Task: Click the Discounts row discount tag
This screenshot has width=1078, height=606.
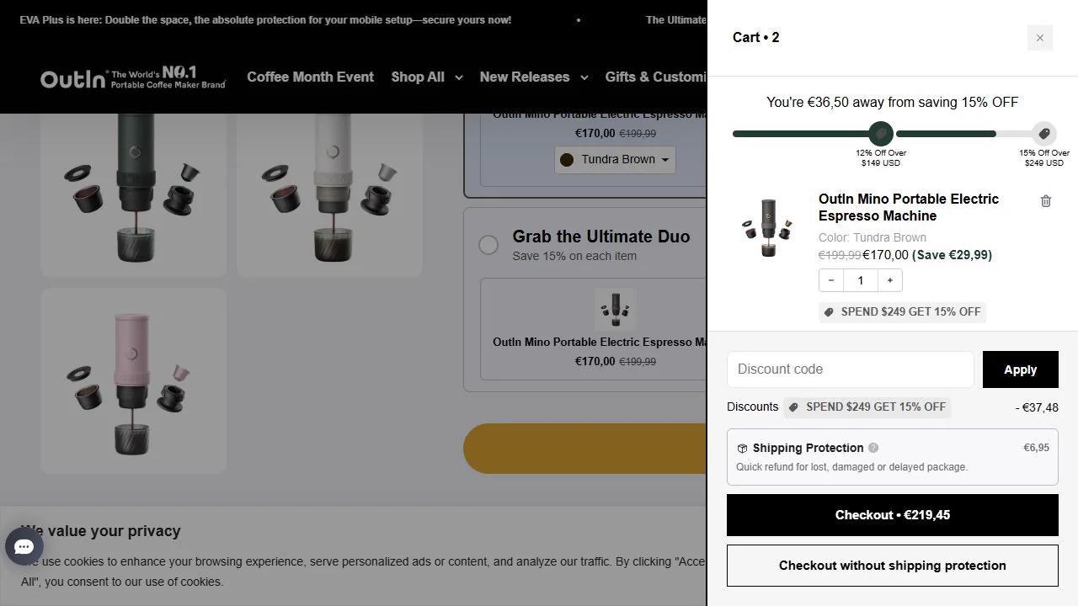Action: click(867, 407)
